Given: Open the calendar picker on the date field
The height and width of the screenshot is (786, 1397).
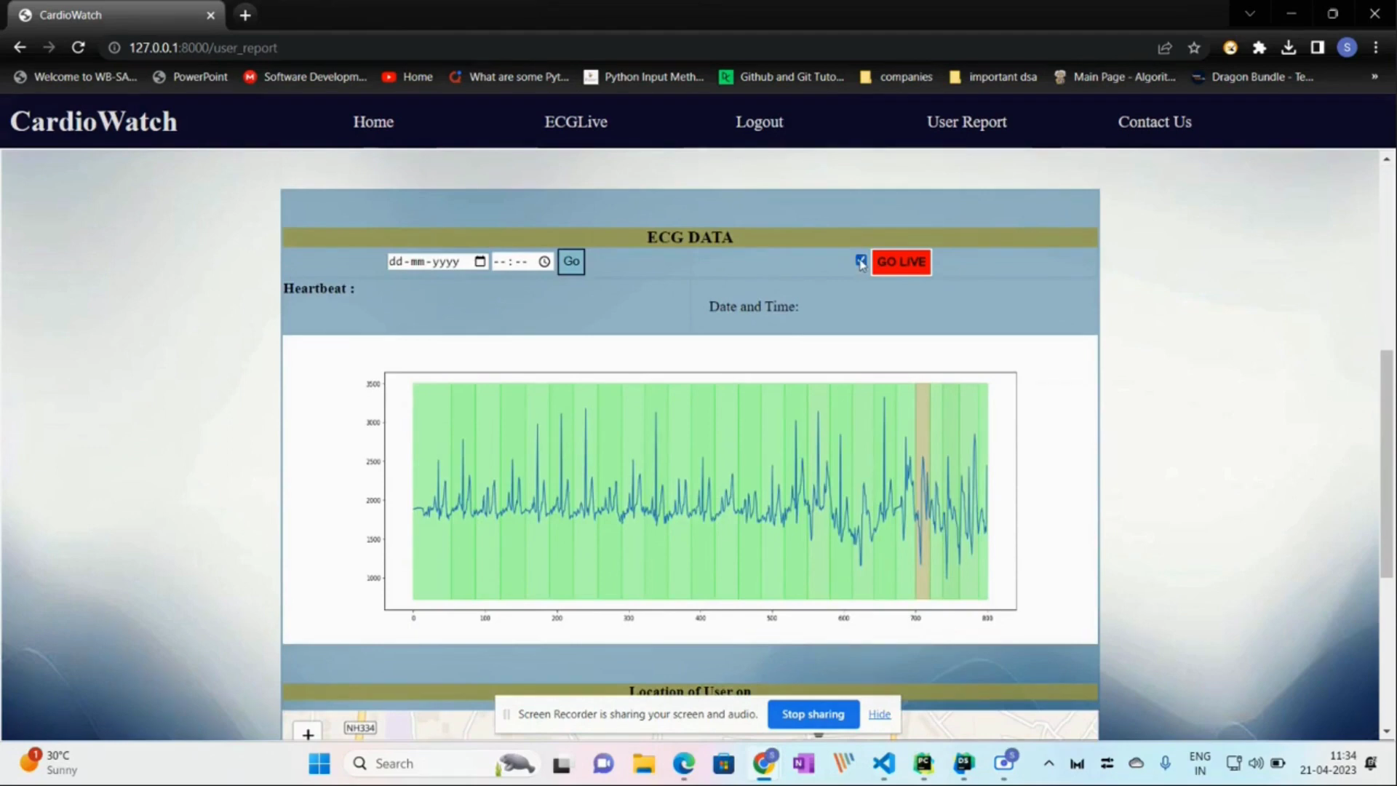Looking at the screenshot, I should click(479, 261).
